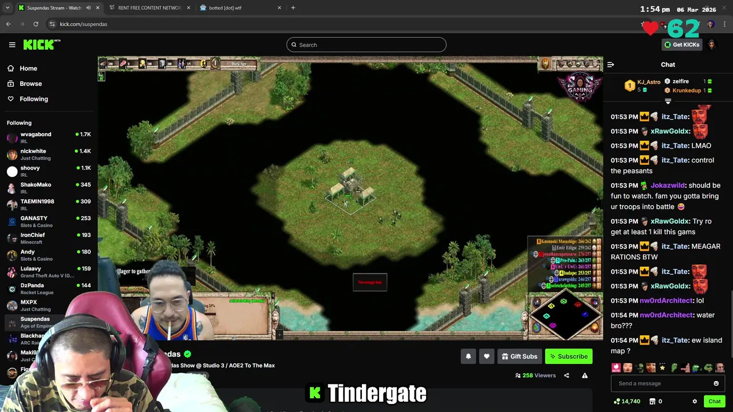Image resolution: width=733 pixels, height=412 pixels.
Task: Open wvagabond channel in Following list
Action: [x=49, y=137]
